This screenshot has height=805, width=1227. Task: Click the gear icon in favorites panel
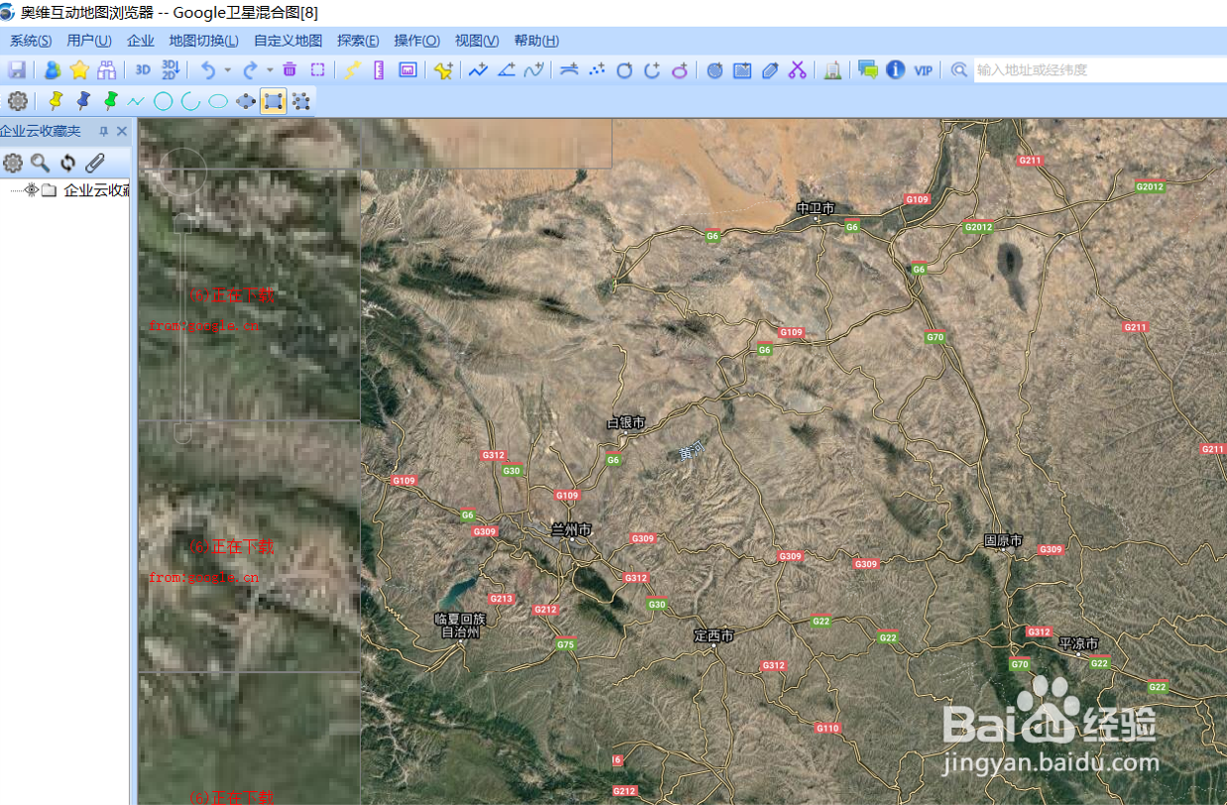[x=13, y=164]
